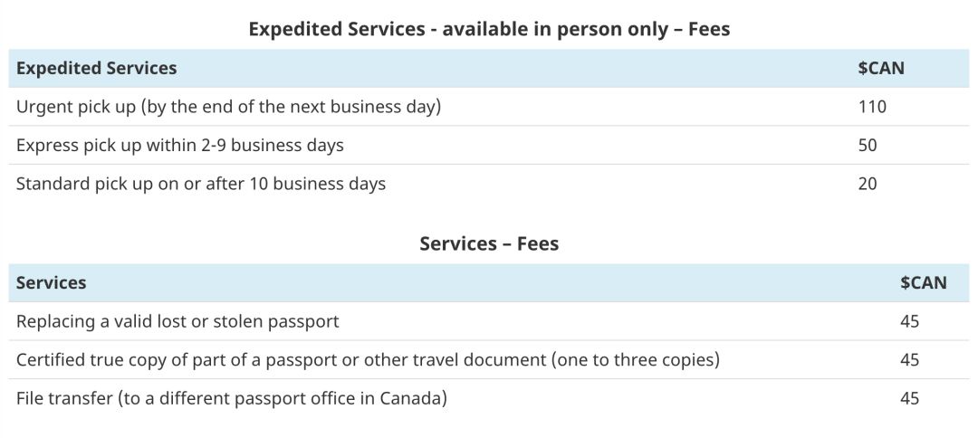Screen dimensions: 978x438
Task: Click the 'Expedited Services - available in person only' title
Action: 489,29
